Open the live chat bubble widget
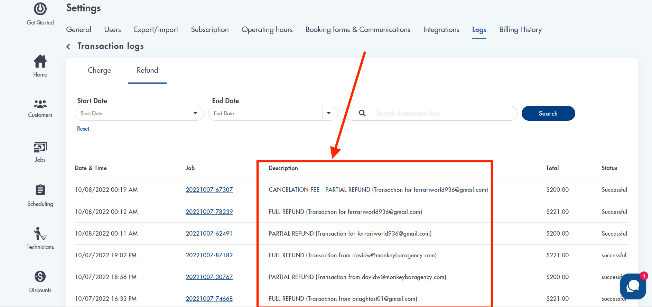This screenshot has height=307, width=652. [x=633, y=286]
